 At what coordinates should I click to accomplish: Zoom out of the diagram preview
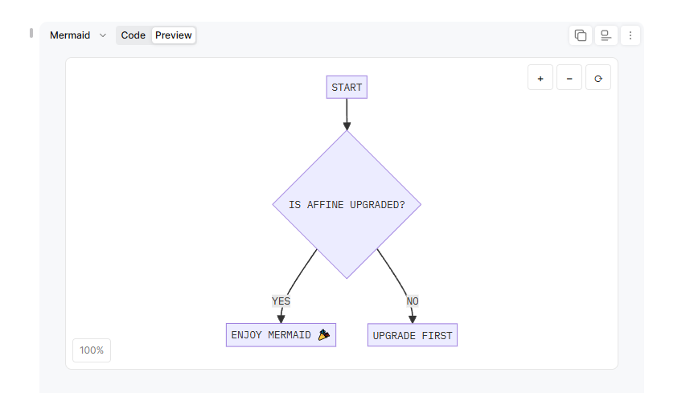click(569, 78)
